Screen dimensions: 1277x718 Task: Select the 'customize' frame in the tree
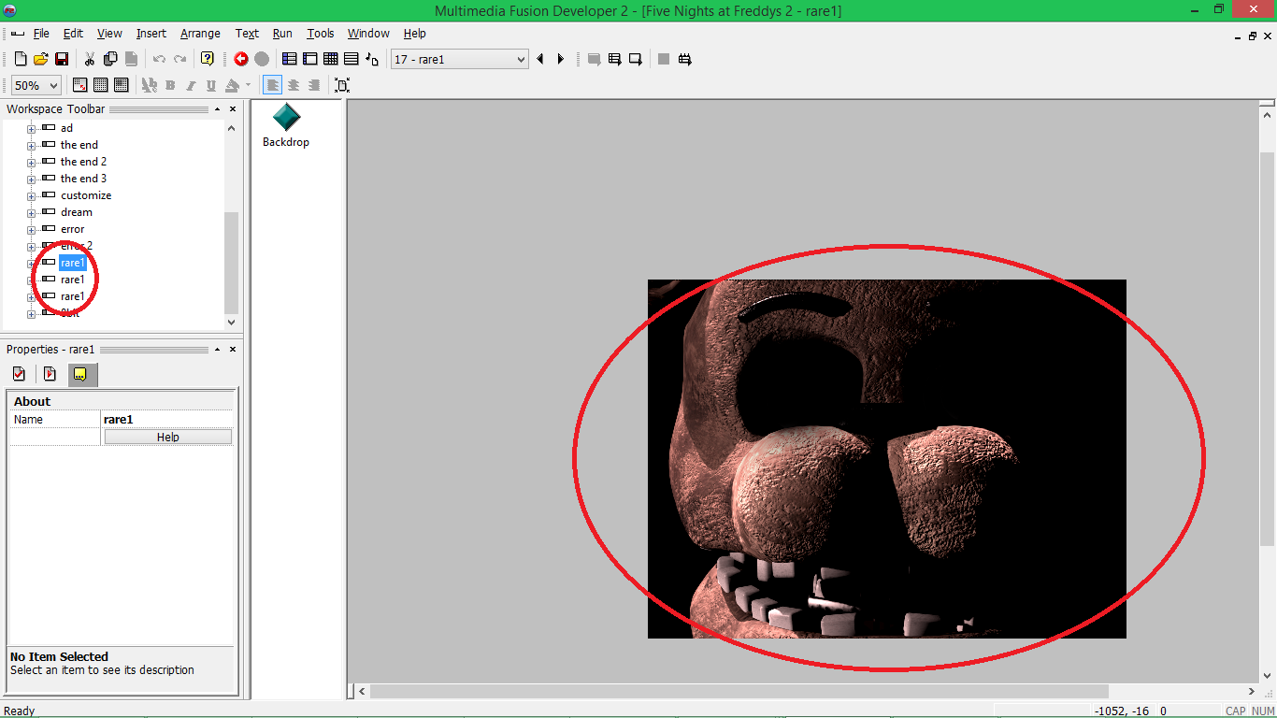[x=86, y=195]
